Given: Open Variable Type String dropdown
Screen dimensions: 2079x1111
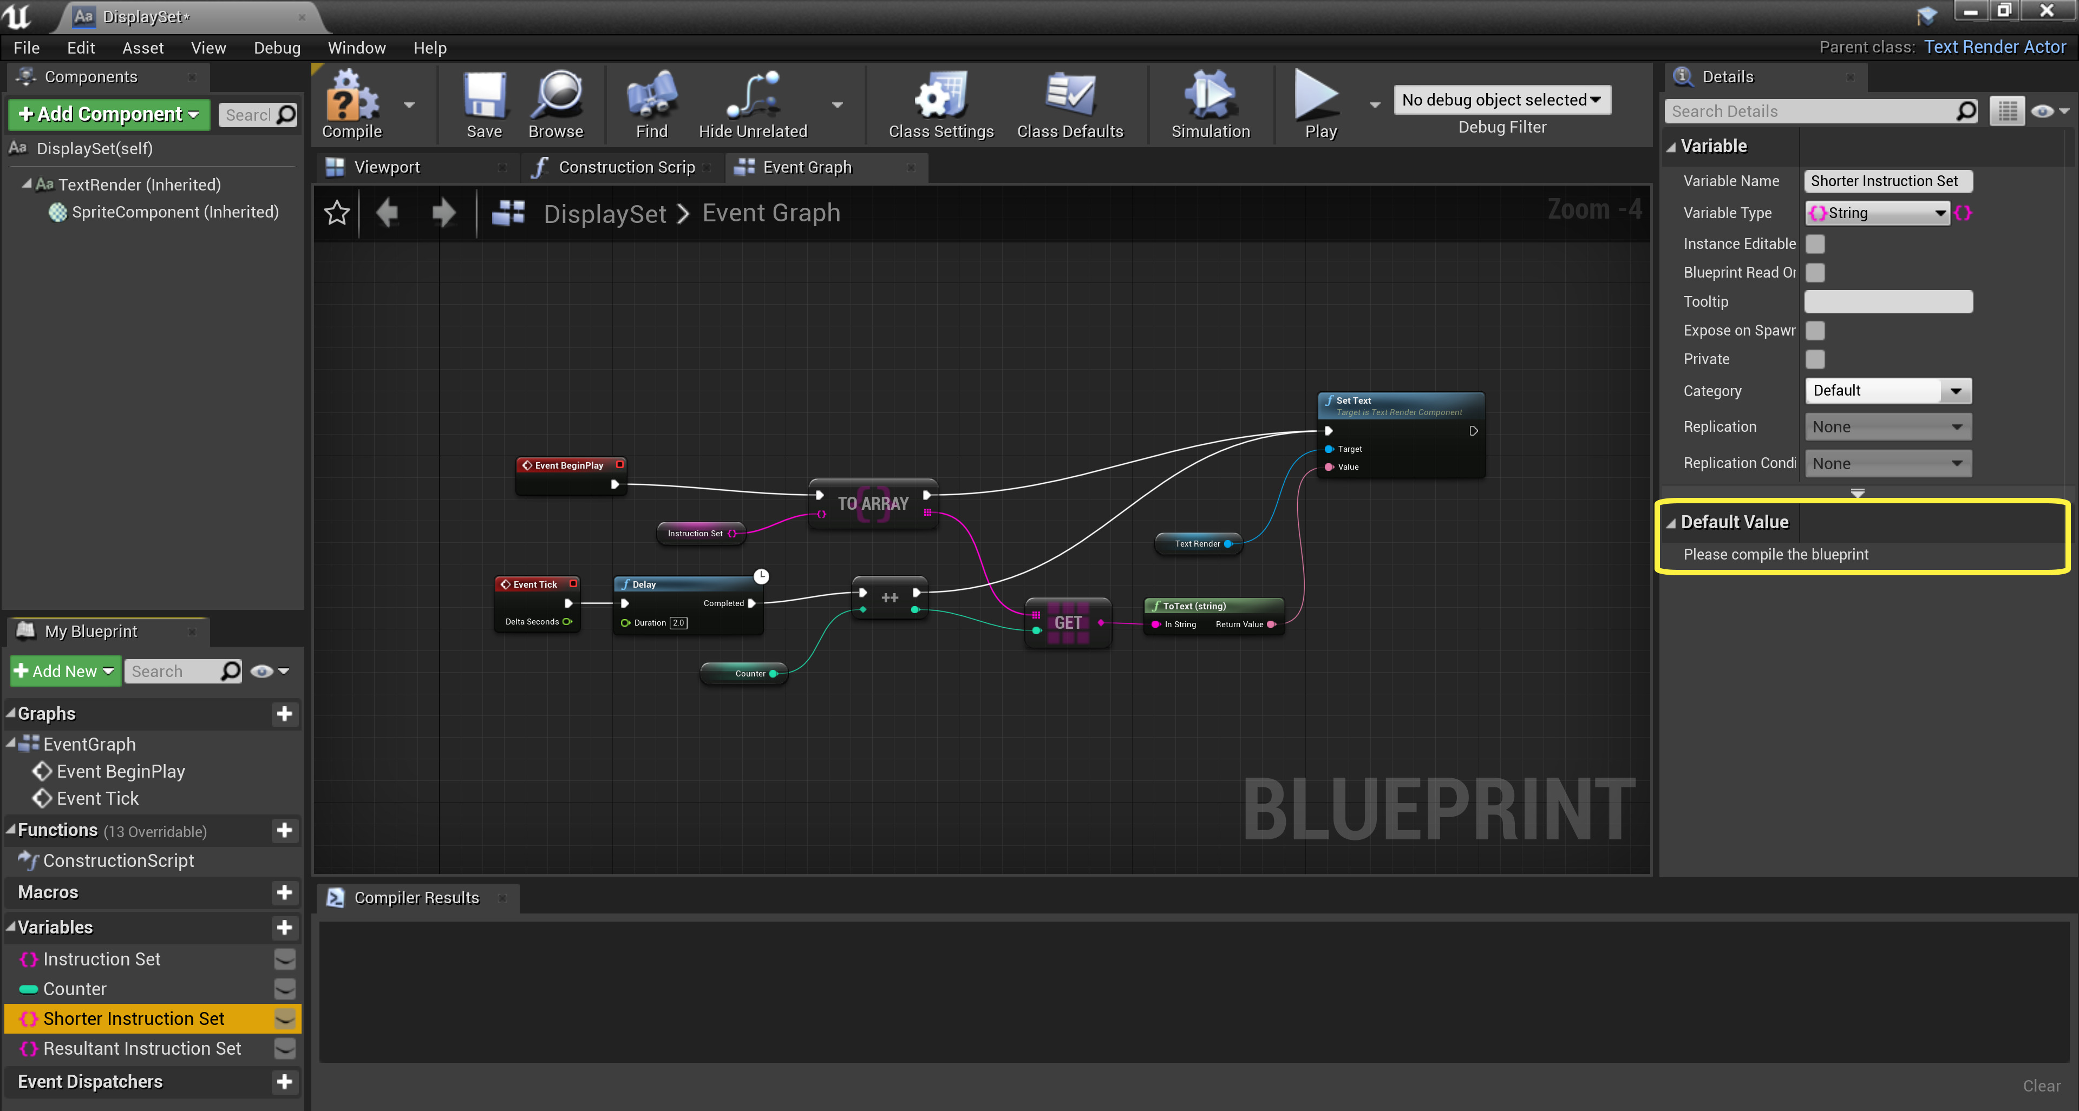Looking at the screenshot, I should (x=1877, y=213).
